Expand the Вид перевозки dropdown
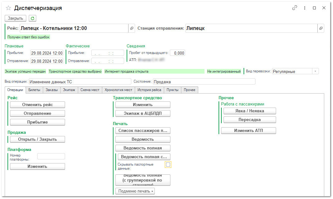 point(315,71)
